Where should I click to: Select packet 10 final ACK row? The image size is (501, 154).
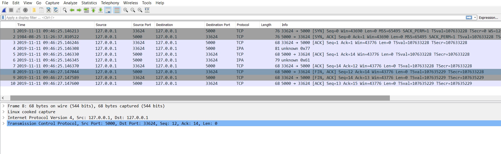point(250,83)
